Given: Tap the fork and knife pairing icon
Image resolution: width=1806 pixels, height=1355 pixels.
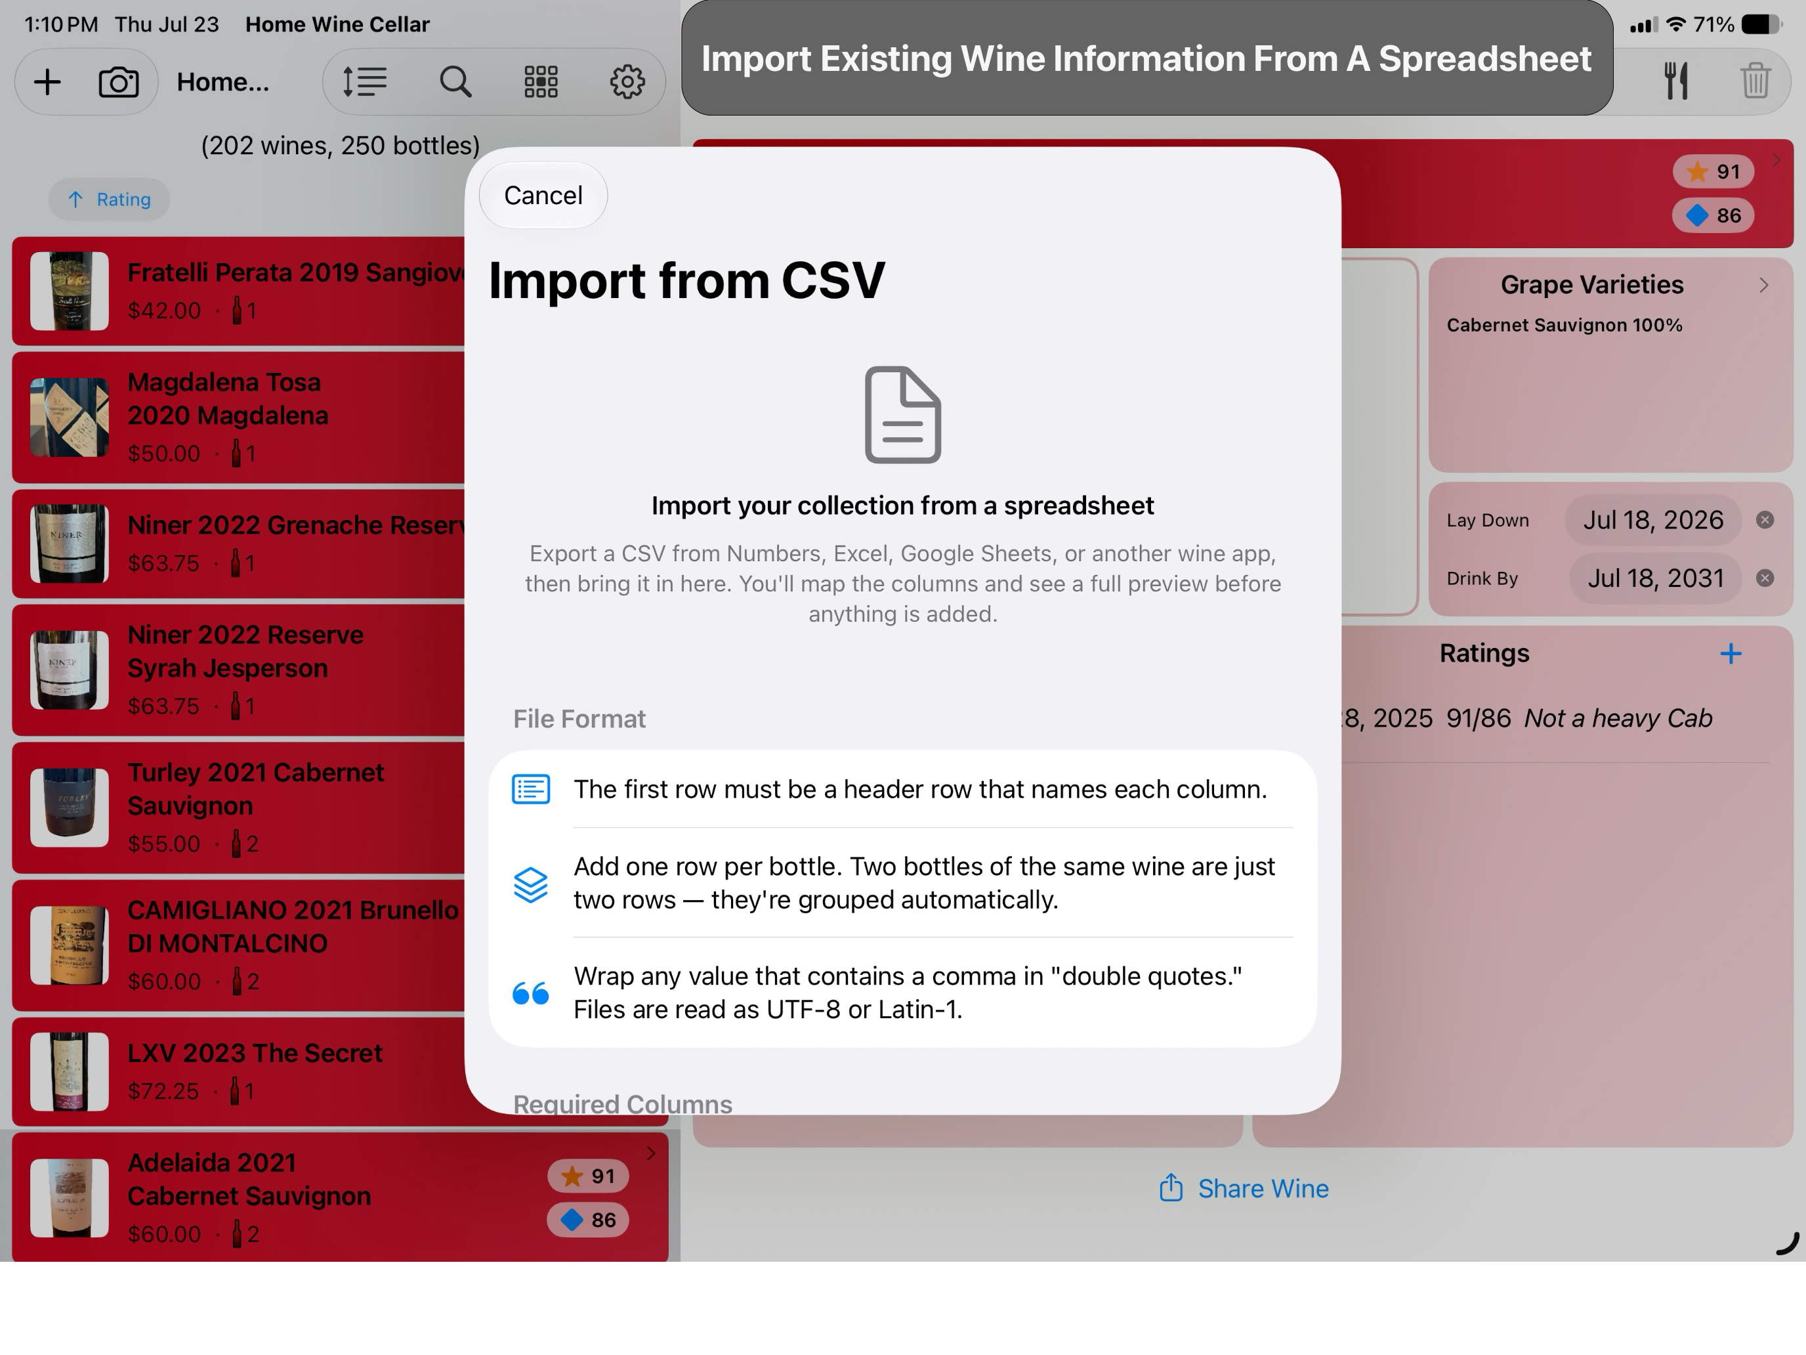Looking at the screenshot, I should [1675, 81].
